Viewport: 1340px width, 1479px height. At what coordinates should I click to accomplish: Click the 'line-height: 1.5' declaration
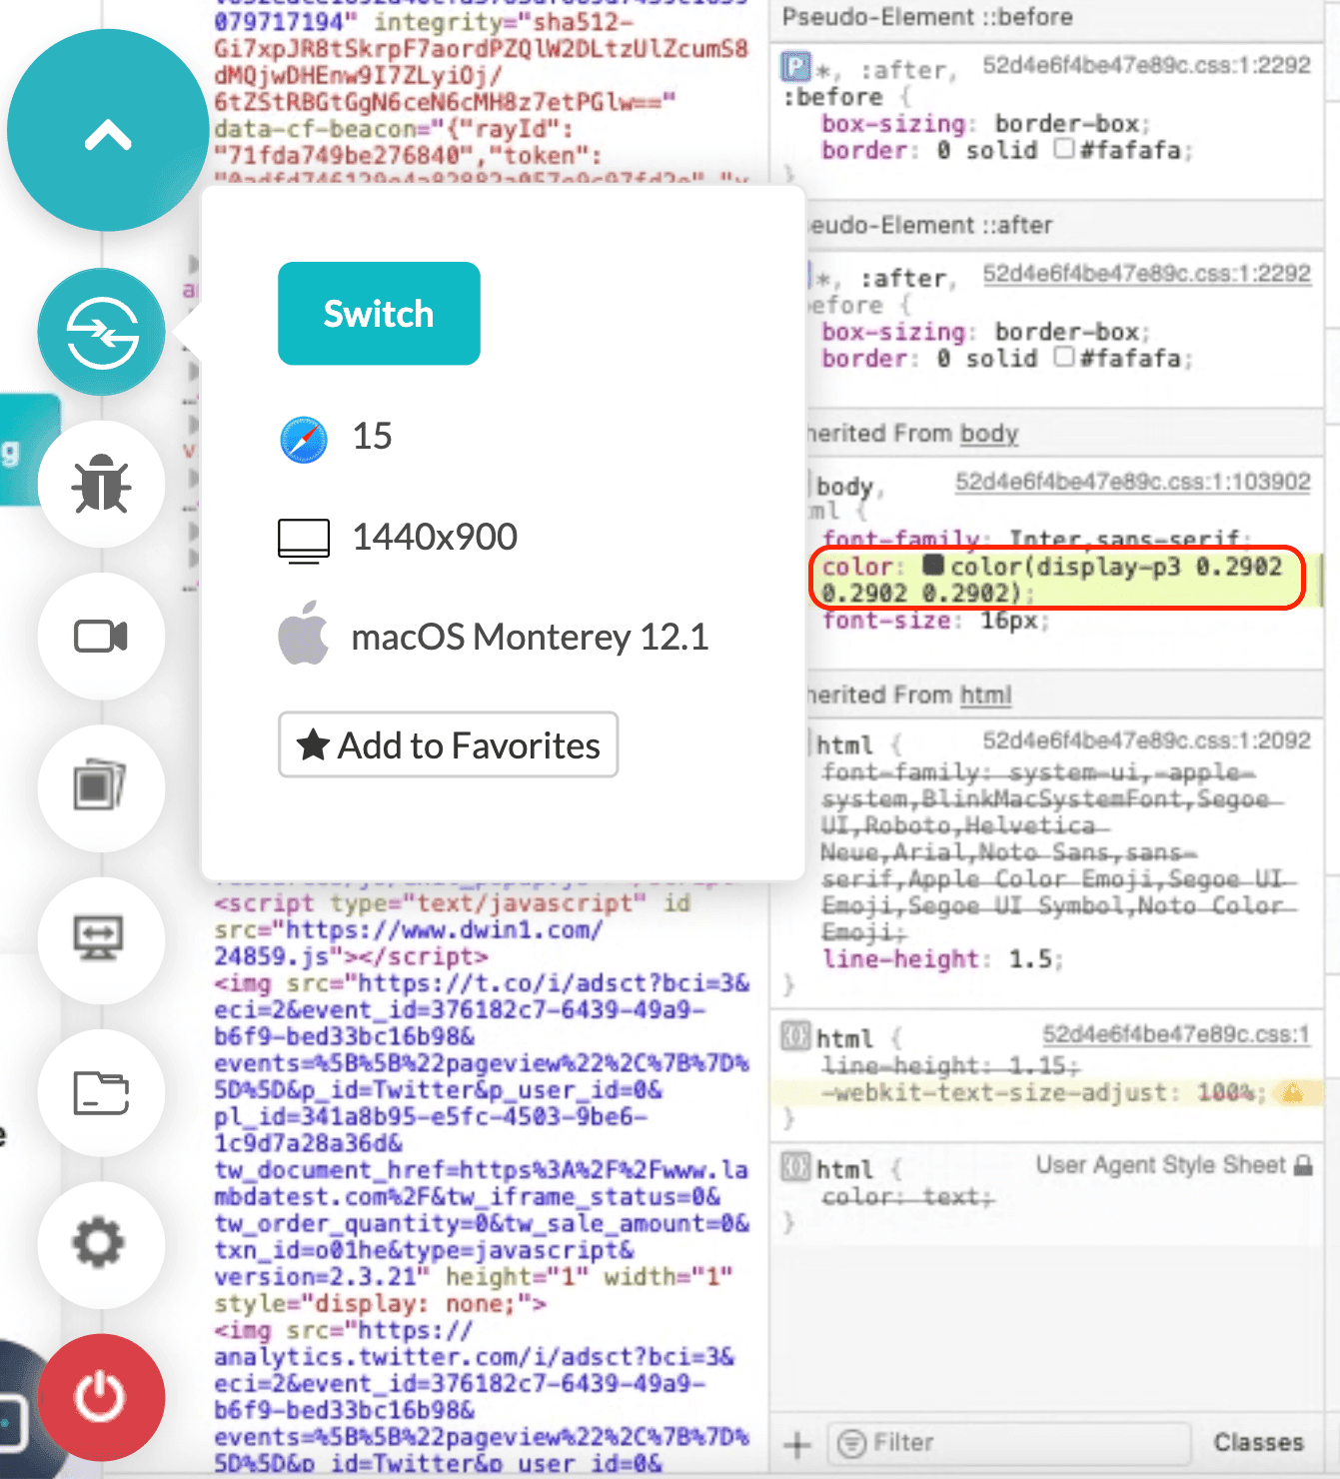pos(942,959)
